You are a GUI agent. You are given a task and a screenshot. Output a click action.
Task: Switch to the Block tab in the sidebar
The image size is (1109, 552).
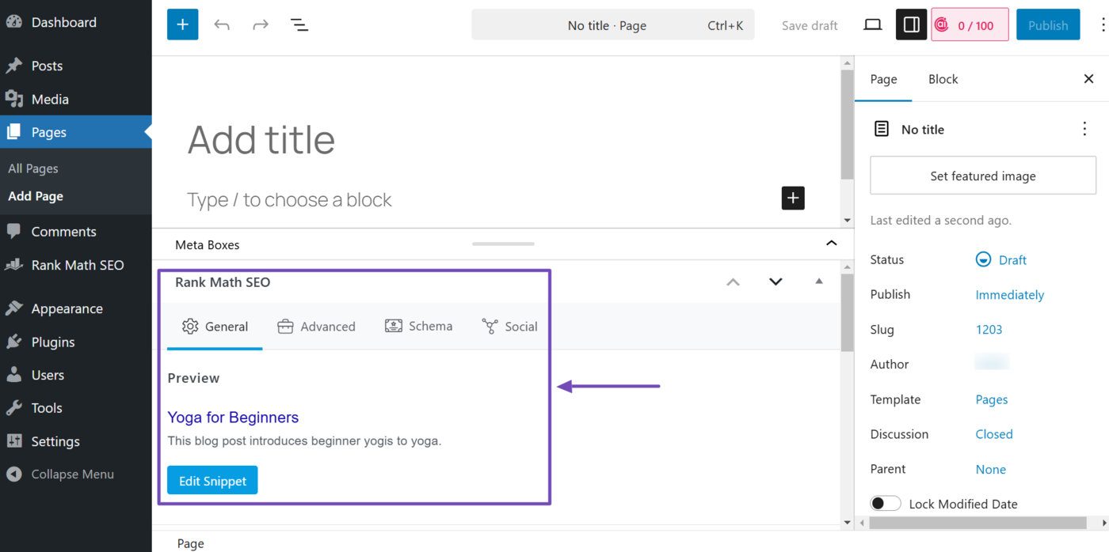[x=943, y=78]
